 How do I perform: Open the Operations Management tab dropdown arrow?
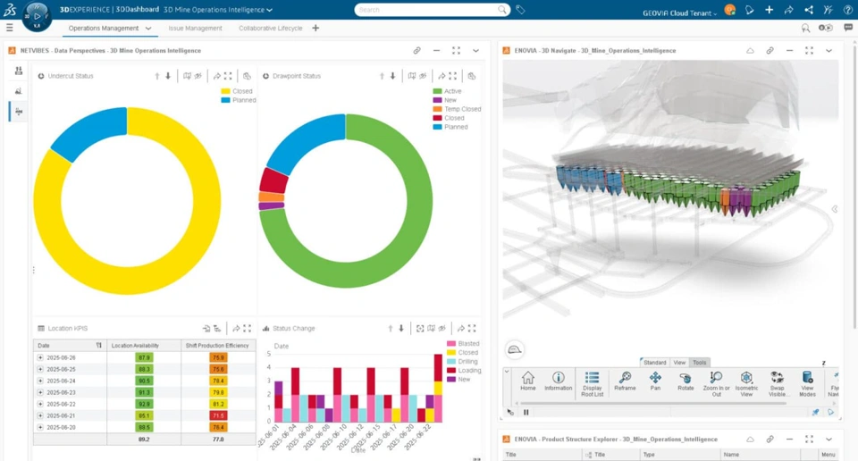148,29
